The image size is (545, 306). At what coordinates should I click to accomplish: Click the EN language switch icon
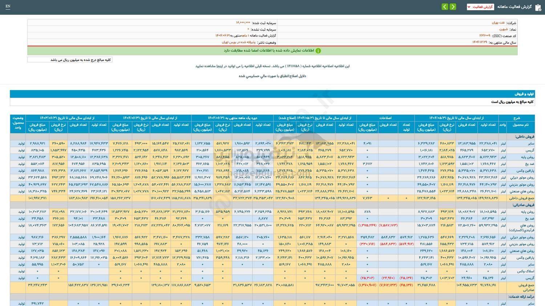tap(8, 7)
